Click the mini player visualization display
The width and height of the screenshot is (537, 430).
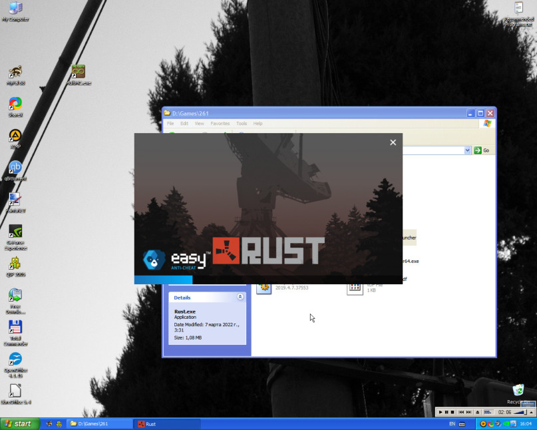point(488,412)
